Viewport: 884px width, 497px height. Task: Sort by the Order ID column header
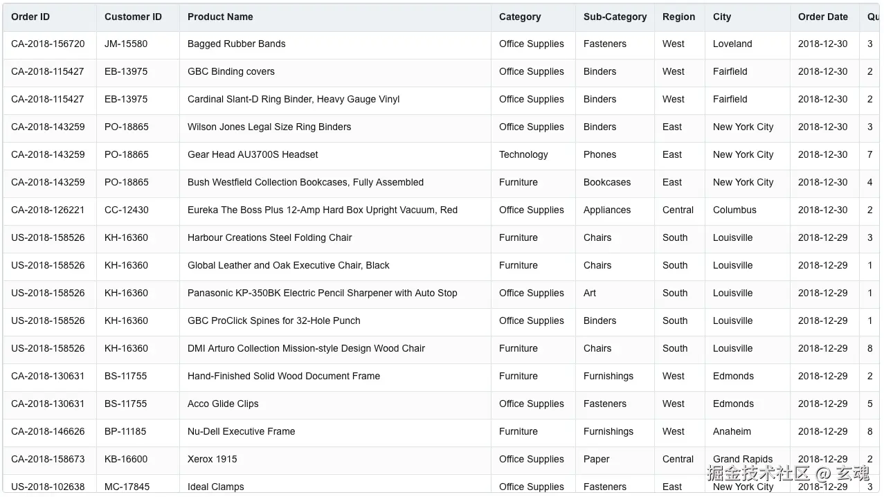(x=30, y=17)
